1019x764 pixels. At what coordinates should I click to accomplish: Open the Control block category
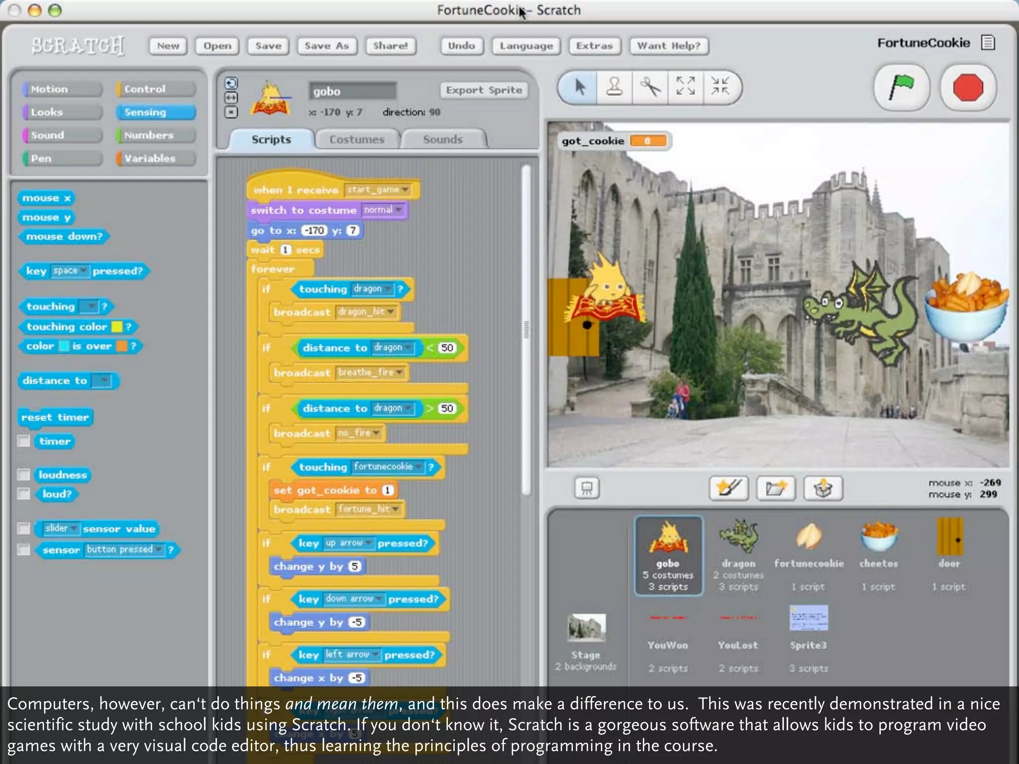click(155, 89)
